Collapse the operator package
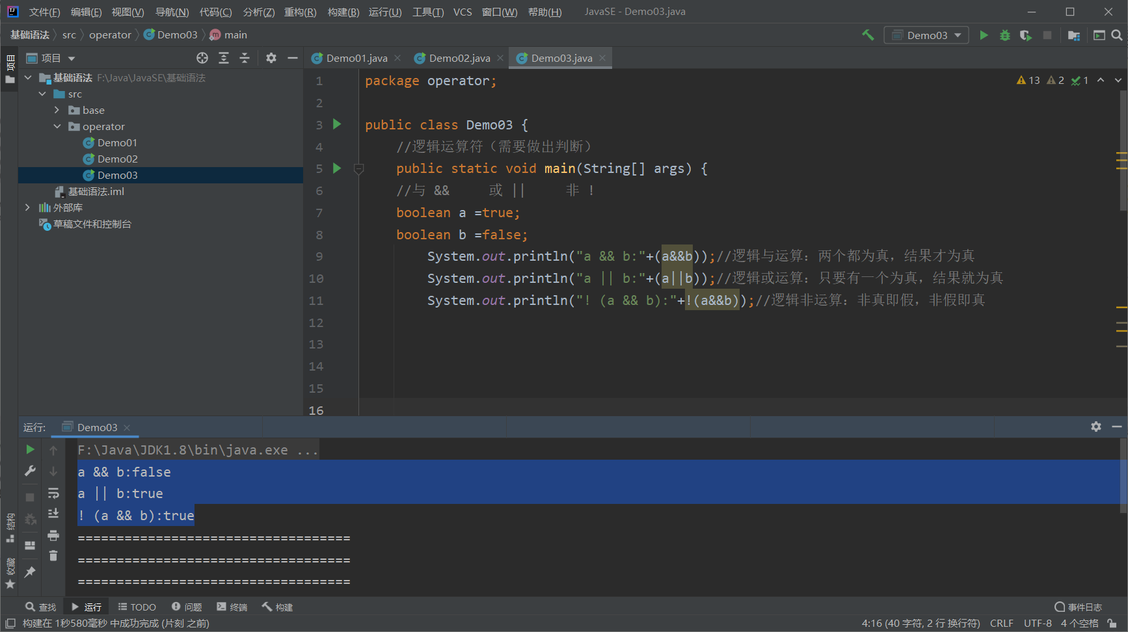This screenshot has width=1128, height=632. (57, 126)
